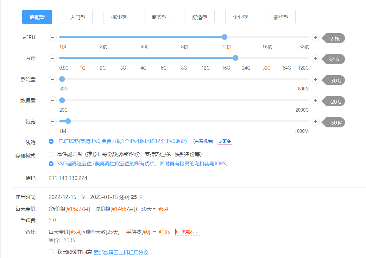The image size is (366, 258).
Task: Click the minus icon to decrease vCPU
Action: pyautogui.click(x=53, y=38)
